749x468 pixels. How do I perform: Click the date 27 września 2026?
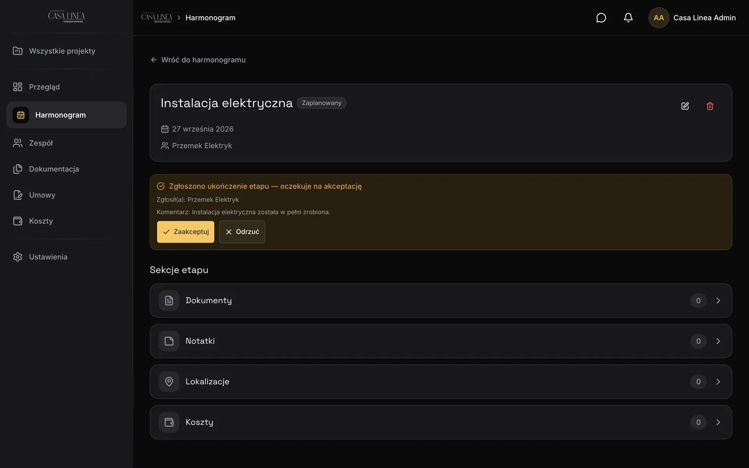pos(203,129)
